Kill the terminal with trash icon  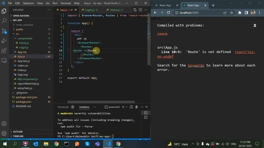tap(137, 107)
